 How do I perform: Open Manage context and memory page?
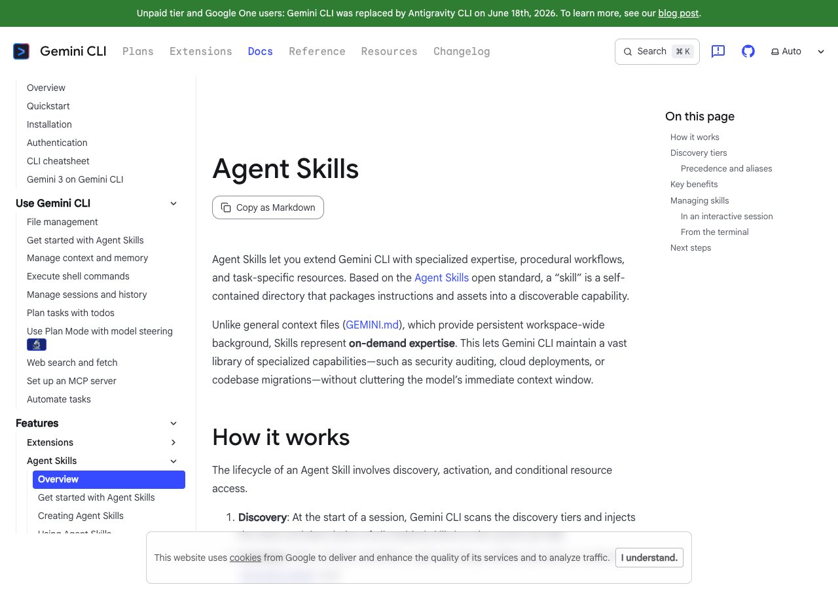pyautogui.click(x=88, y=258)
